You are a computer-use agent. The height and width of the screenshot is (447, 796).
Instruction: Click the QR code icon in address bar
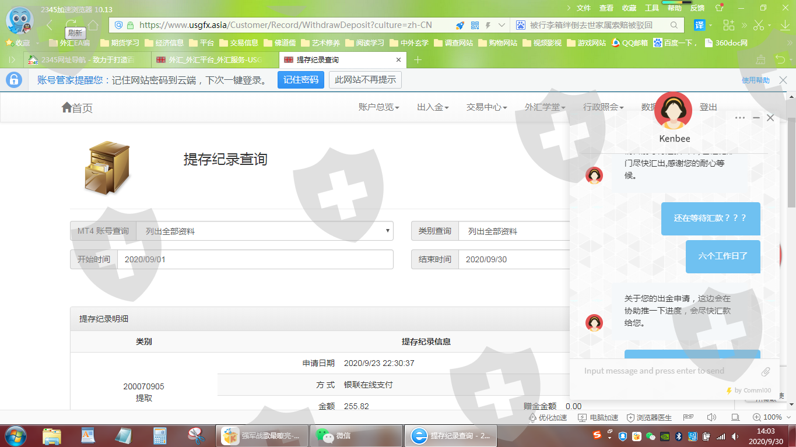tap(475, 25)
